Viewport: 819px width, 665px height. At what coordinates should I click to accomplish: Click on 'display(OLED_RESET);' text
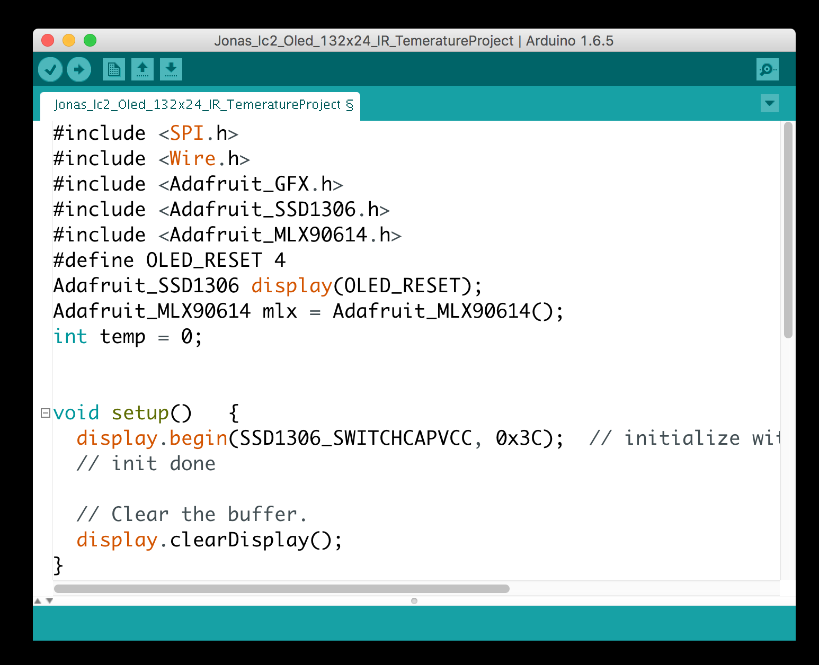[x=367, y=286]
